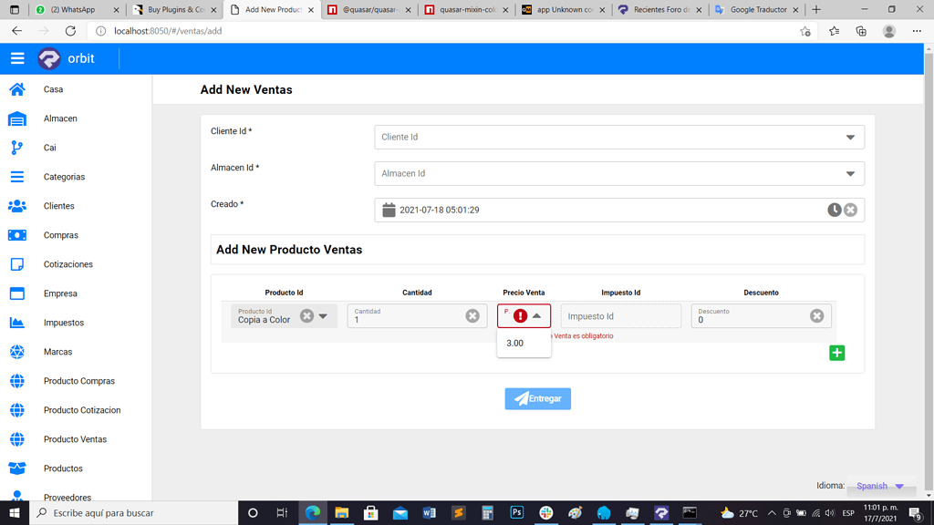Submit the form with Entregar
The image size is (934, 525).
(537, 398)
